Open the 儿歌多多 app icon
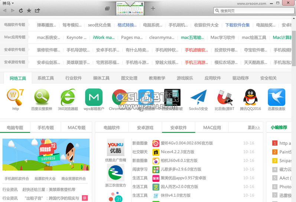This screenshot has height=202, width=296. click(156, 170)
